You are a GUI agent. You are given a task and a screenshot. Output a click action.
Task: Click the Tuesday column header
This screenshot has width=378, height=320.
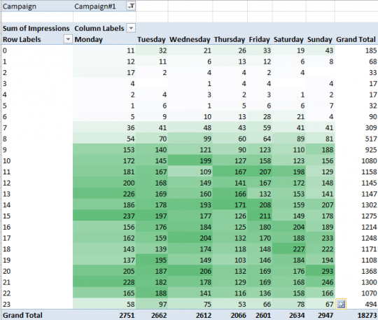coord(151,39)
